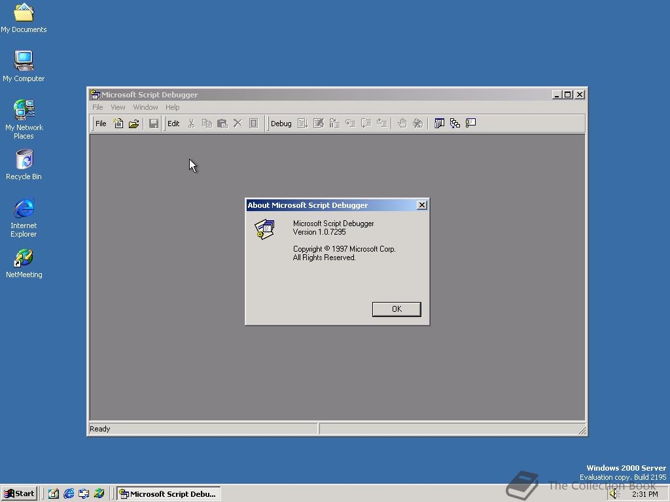Click the Break at Next Statement icon
Viewport: 670px width, 502px height.
coord(334,124)
